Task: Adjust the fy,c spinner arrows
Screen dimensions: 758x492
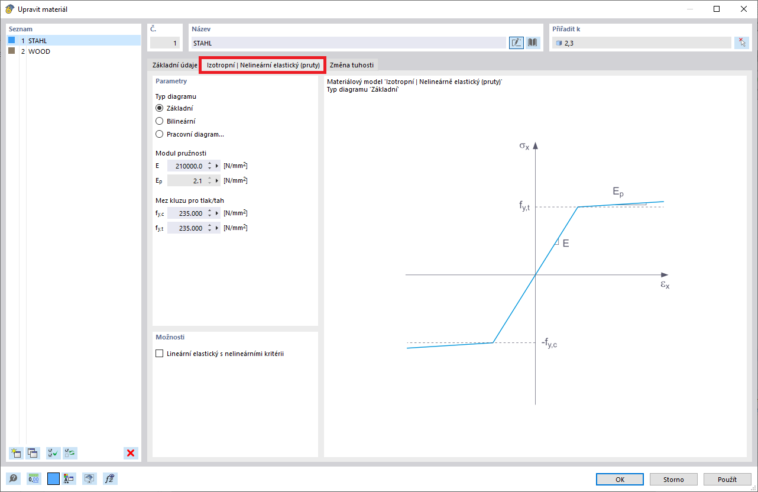Action: (x=209, y=213)
